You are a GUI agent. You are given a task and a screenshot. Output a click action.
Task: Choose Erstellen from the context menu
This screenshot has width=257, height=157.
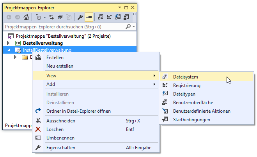coord(96,58)
